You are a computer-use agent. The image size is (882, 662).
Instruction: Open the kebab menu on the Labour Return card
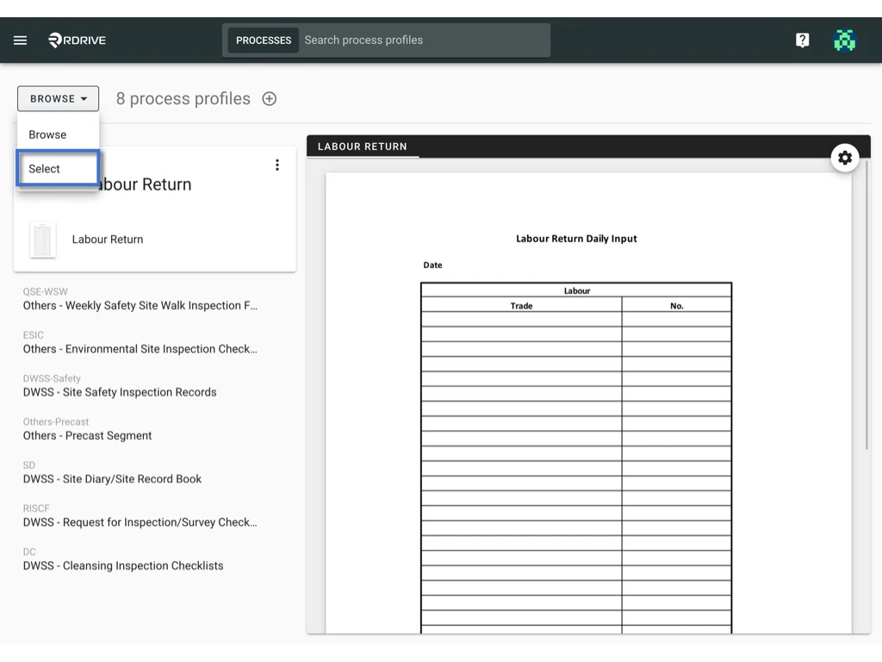point(277,165)
